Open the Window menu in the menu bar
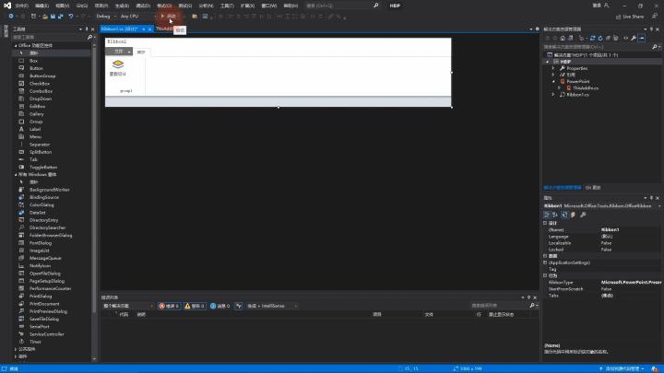Viewport: 664px width, 373px height. pos(268,6)
